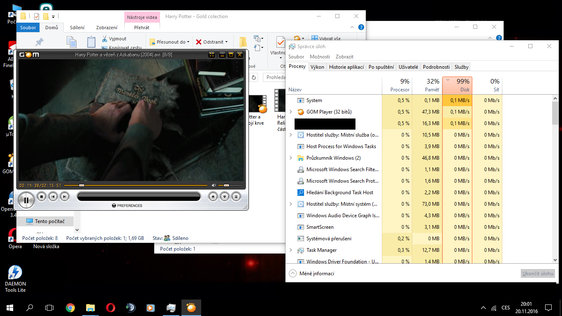Open GOM Player PREFERENCES
Viewport: 562px width, 316px height.
(x=127, y=206)
